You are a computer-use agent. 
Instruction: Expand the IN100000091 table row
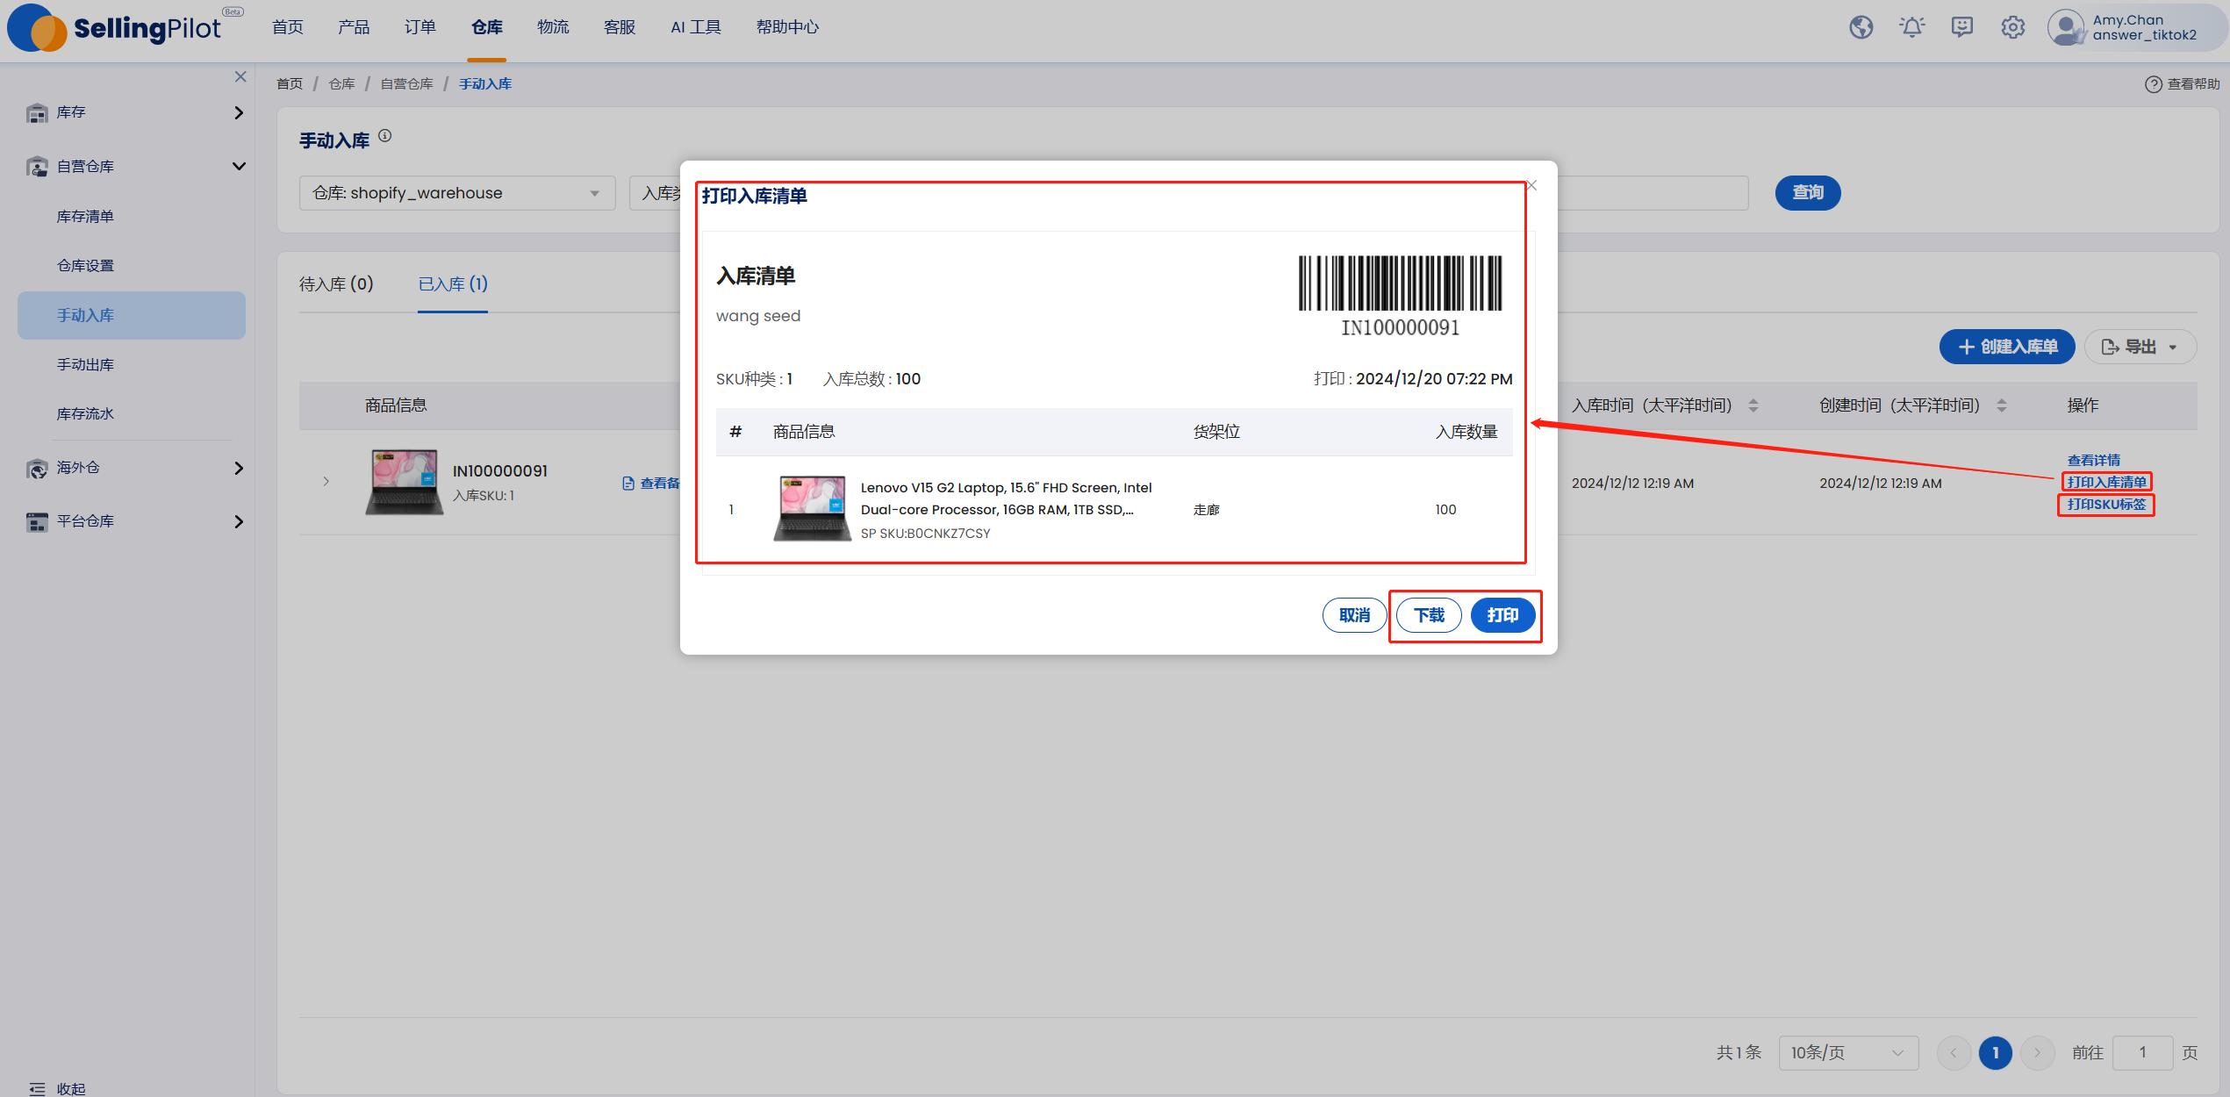tap(326, 481)
